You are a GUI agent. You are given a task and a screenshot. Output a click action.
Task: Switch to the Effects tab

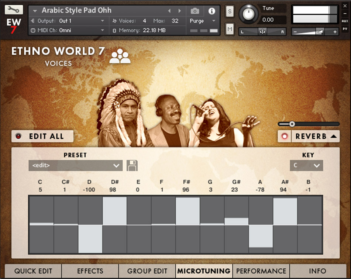tap(90, 271)
